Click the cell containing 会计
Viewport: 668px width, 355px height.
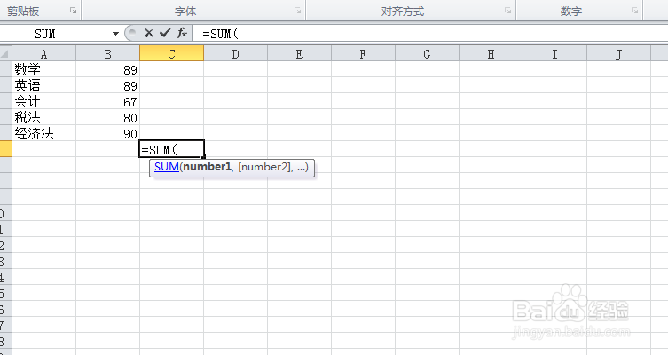[43, 101]
